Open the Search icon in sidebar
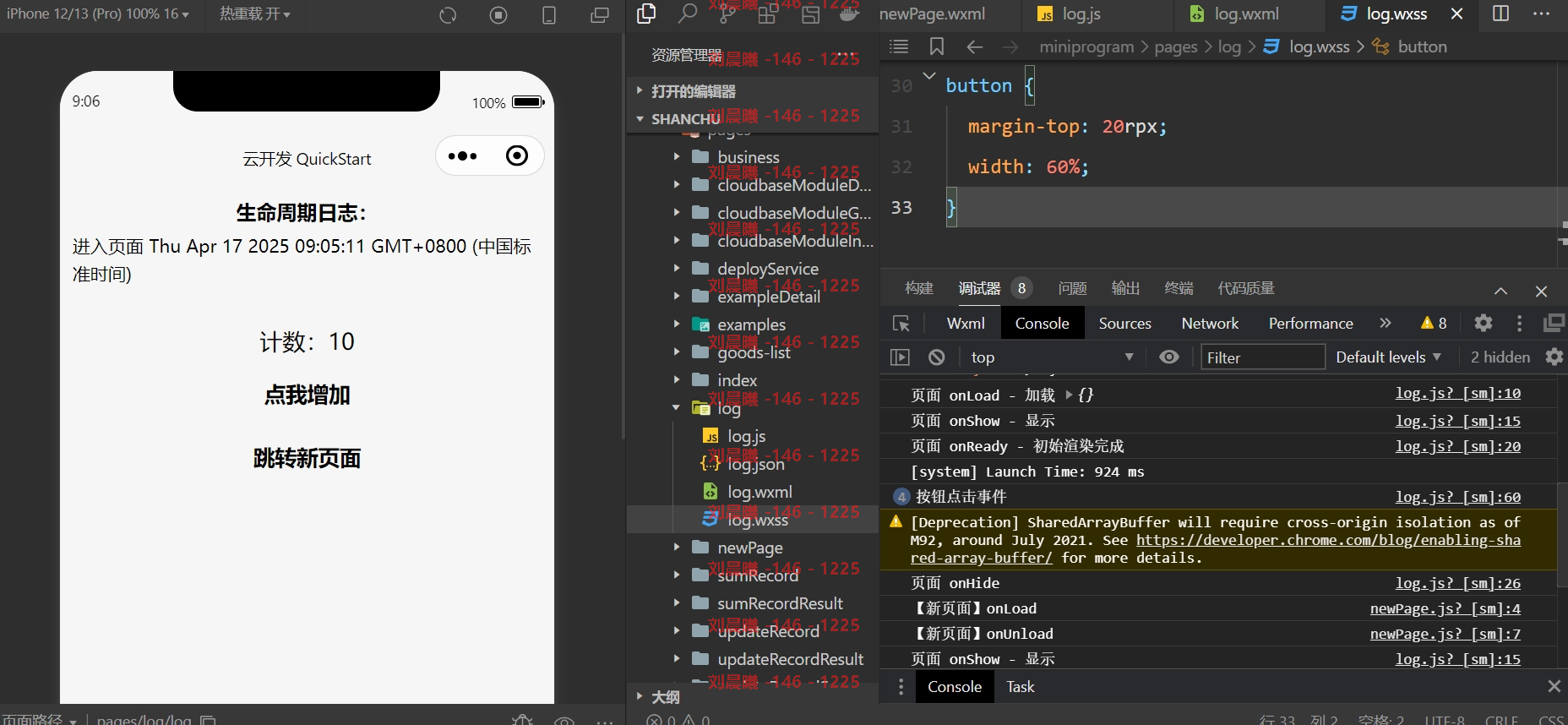Viewport: 1568px width, 725px height. 688,14
